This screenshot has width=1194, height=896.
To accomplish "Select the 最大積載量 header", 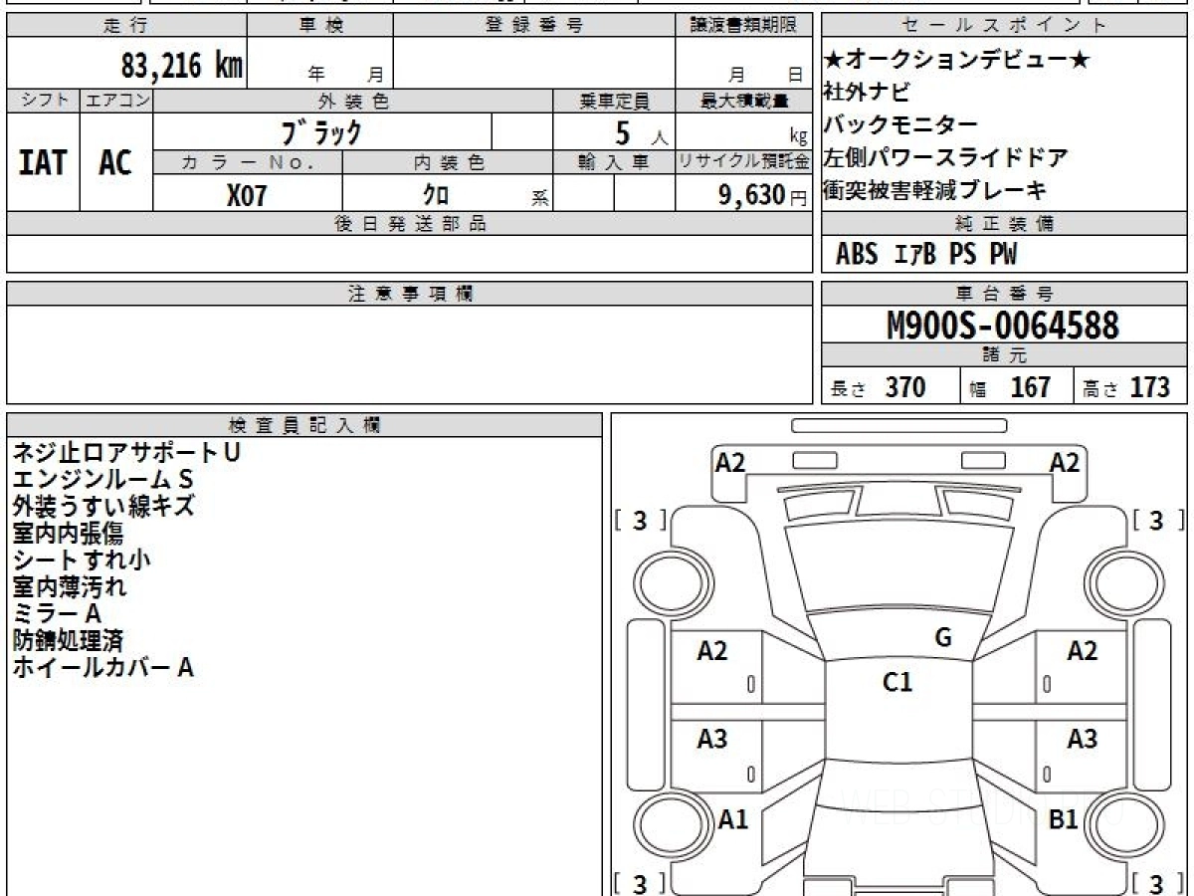I will (x=744, y=101).
